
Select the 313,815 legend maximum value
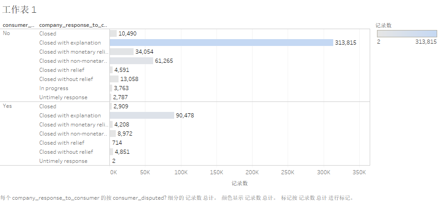coord(426,41)
